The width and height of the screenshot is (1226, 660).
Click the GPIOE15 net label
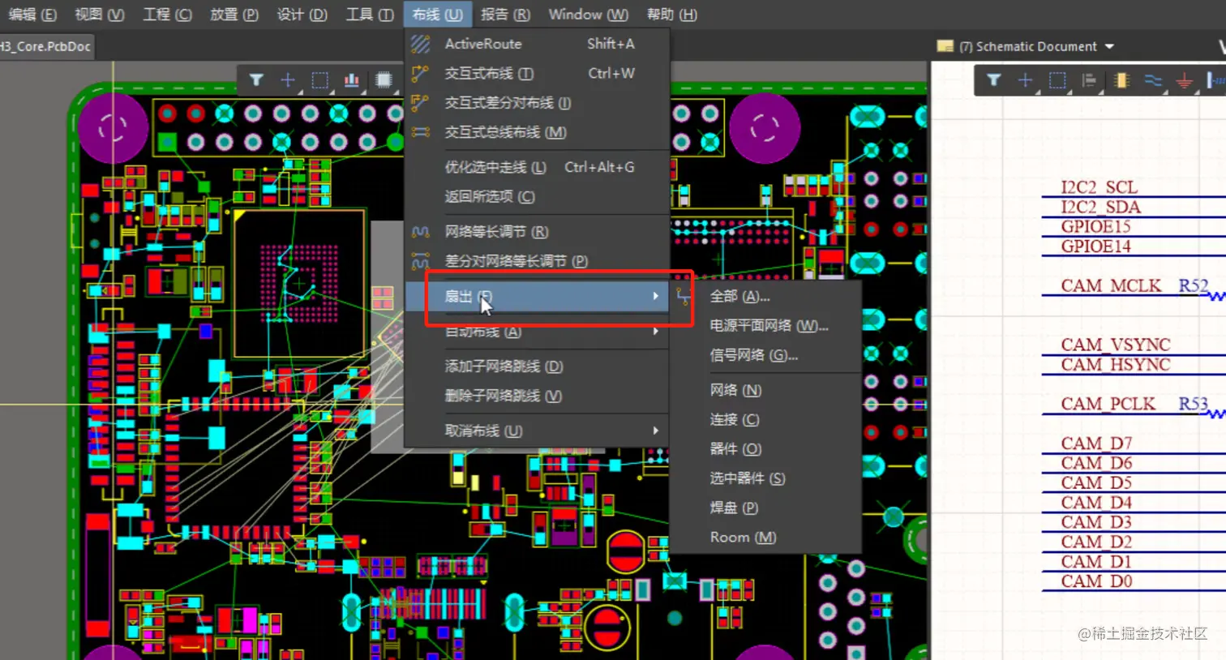[1095, 226]
